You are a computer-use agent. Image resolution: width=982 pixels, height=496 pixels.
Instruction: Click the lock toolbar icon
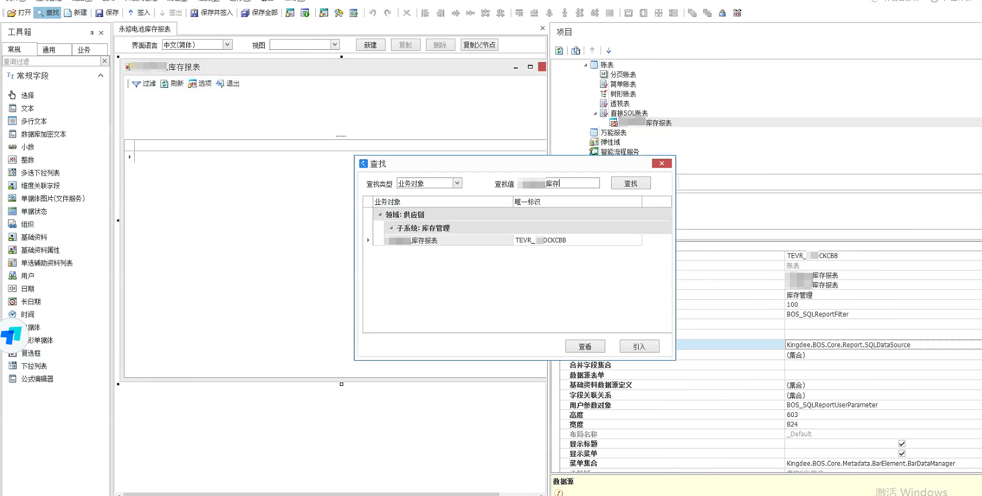[722, 13]
